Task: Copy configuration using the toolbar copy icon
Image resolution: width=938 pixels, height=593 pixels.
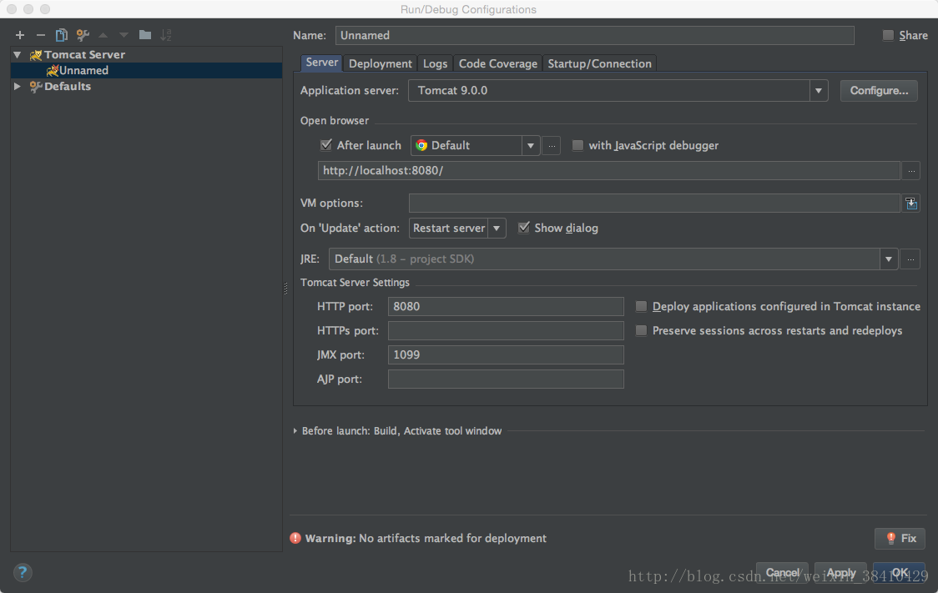Action: coord(61,35)
